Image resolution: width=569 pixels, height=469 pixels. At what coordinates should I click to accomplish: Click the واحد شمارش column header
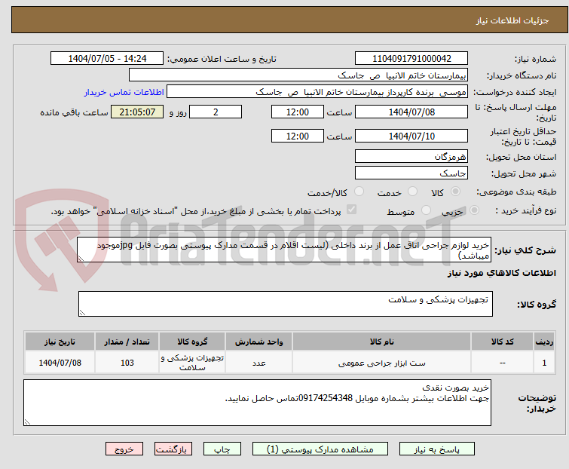(258, 342)
